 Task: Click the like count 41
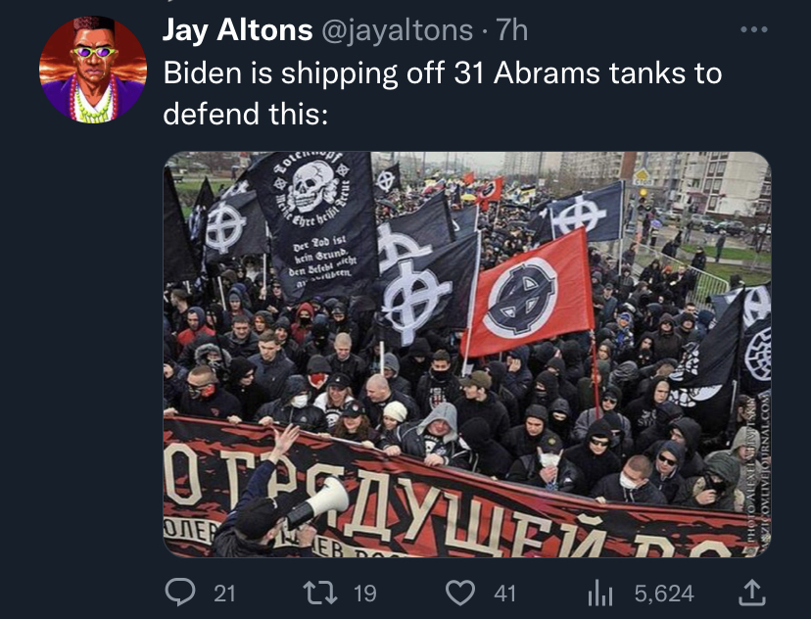tap(504, 594)
